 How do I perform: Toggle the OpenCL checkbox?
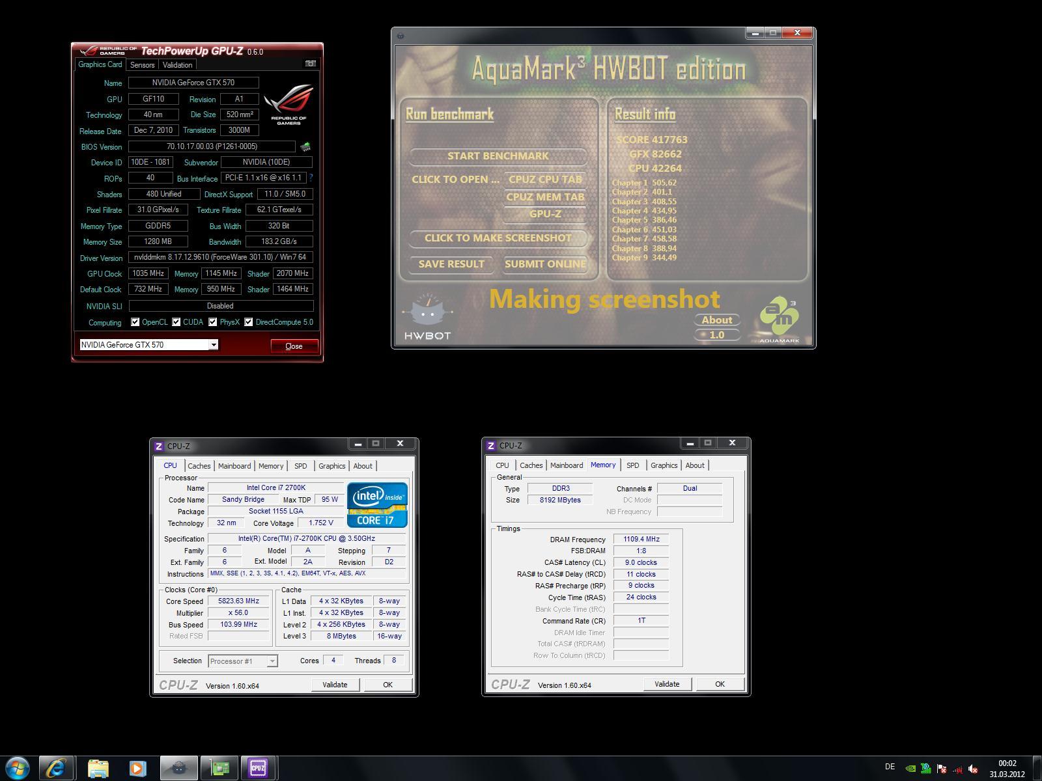(135, 322)
